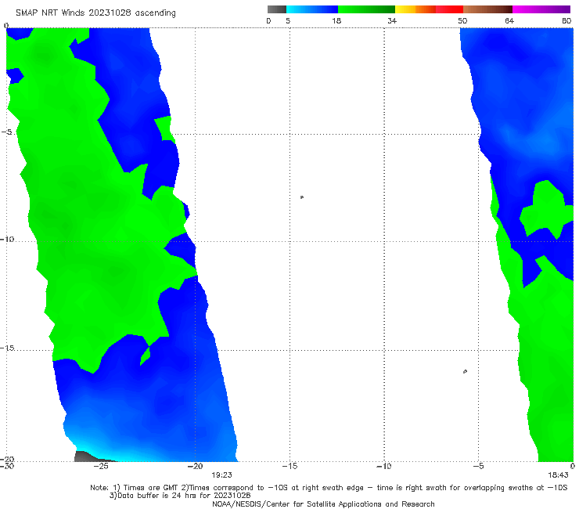Image resolution: width=579 pixels, height=509 pixels.
Task: Click the color bar label "64"
Action: coord(509,20)
